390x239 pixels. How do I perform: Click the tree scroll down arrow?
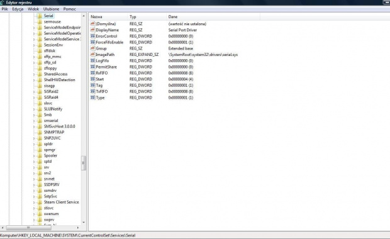point(84,223)
